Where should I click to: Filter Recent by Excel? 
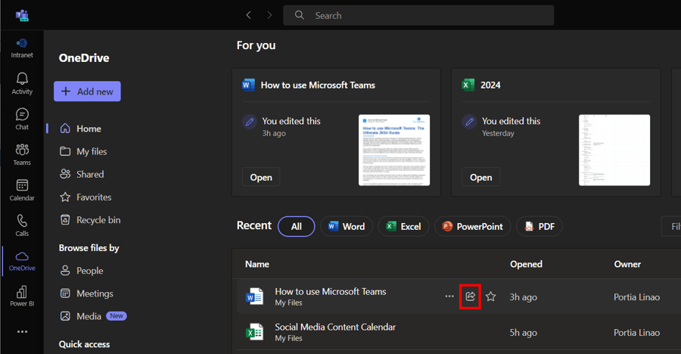click(x=403, y=226)
